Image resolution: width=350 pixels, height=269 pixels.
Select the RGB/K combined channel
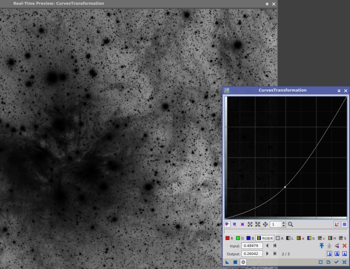pyautogui.click(x=265, y=238)
